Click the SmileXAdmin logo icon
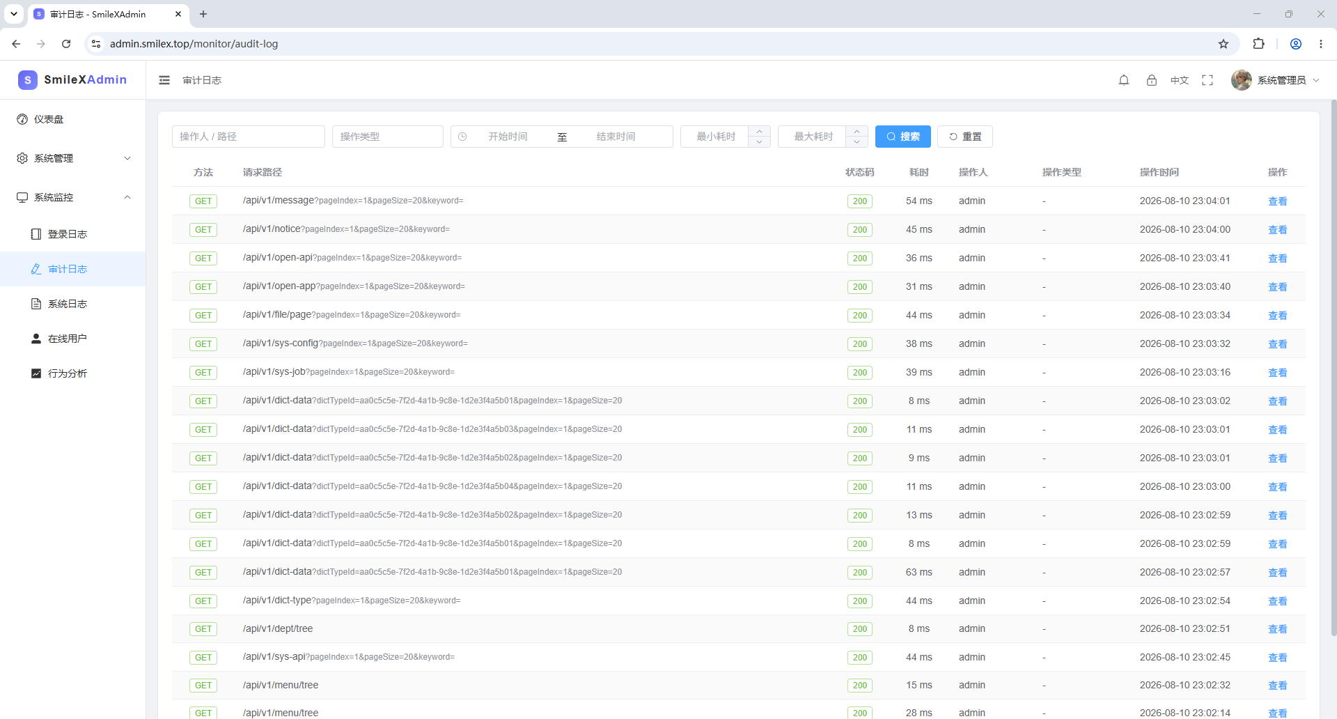The height and width of the screenshot is (719, 1337). (x=27, y=80)
